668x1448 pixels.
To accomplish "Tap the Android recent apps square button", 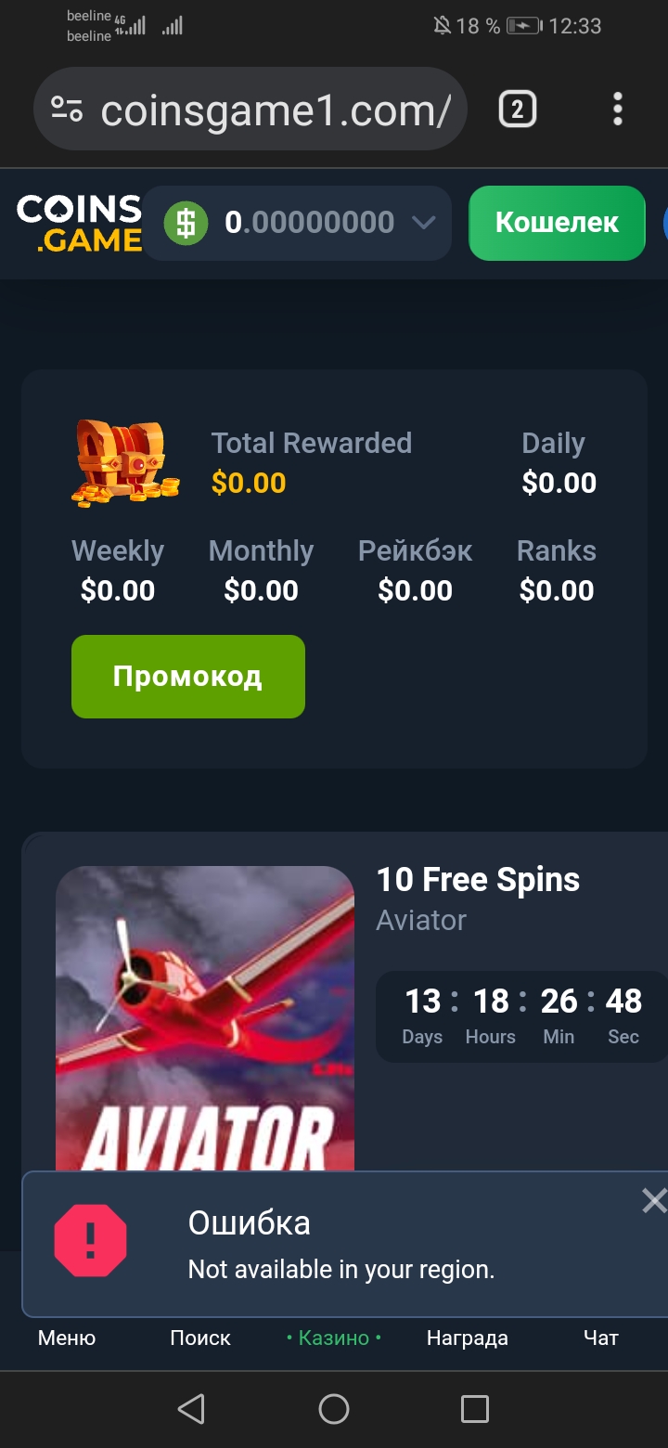I will [475, 1409].
